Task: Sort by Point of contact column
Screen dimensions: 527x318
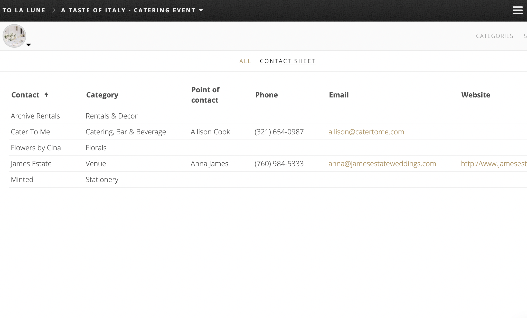Action: [205, 95]
